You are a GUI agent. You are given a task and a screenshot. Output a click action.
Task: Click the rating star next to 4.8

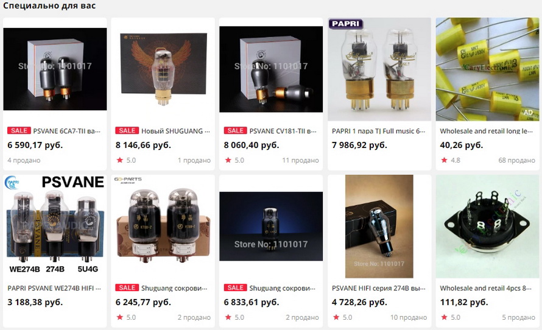tap(444, 160)
